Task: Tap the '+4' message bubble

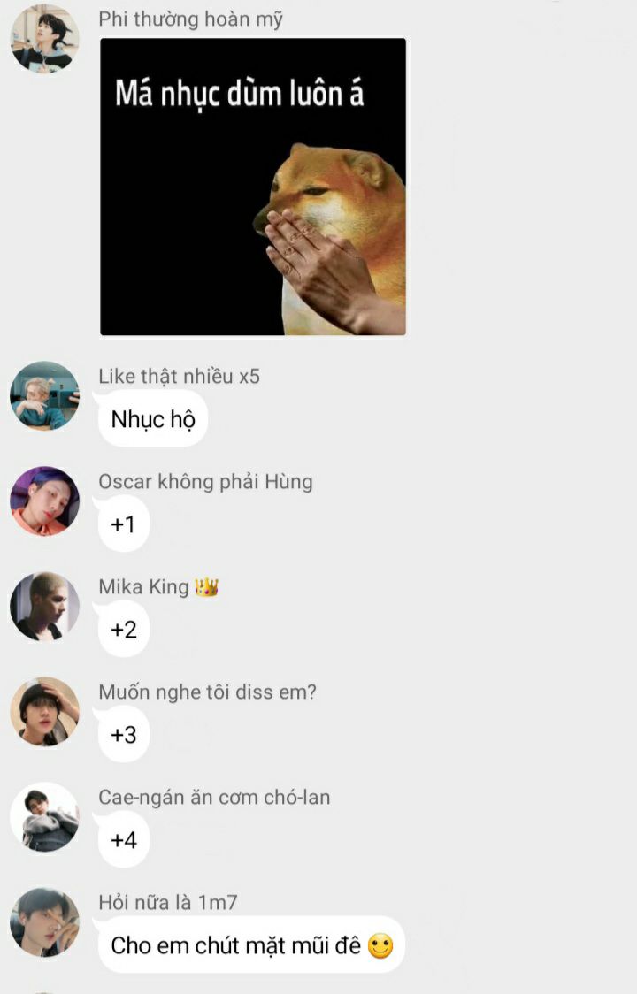Action: (x=123, y=840)
